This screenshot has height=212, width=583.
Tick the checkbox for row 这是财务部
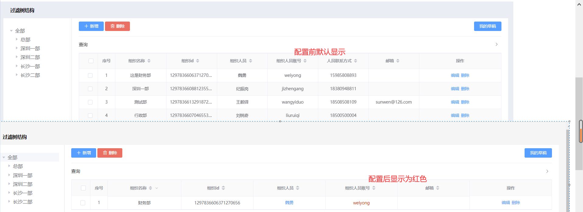click(x=90, y=75)
